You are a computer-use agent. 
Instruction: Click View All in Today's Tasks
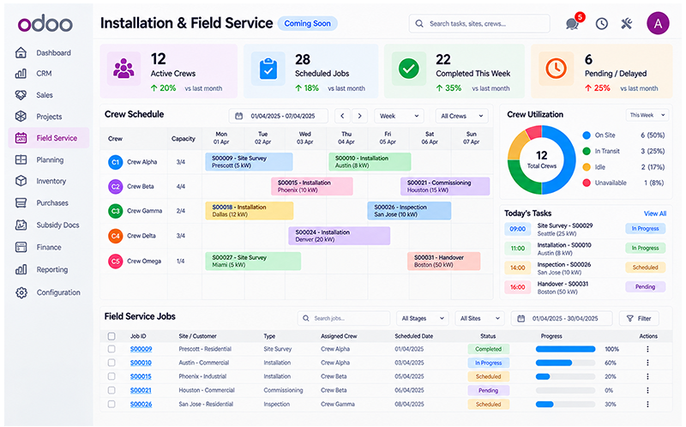tap(655, 213)
